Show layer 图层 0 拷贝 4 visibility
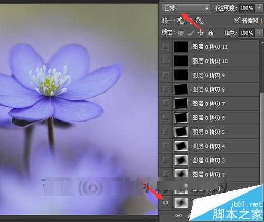264x222 pixels. pos(165,146)
